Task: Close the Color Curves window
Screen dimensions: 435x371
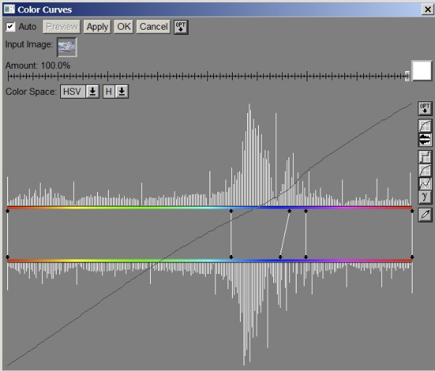Action: (x=427, y=9)
